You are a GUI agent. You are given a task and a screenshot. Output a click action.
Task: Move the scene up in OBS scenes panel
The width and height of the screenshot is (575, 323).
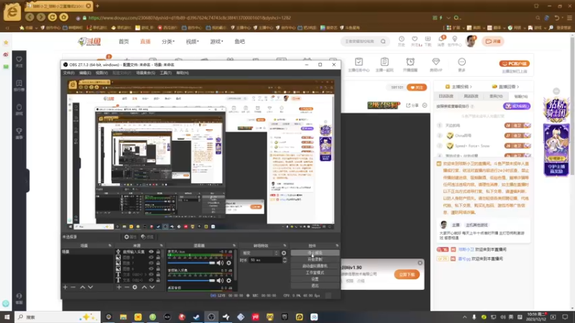(83, 288)
